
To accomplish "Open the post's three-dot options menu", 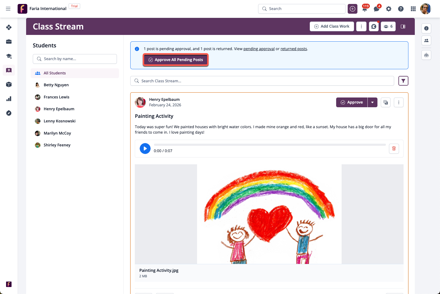I will click(x=399, y=102).
